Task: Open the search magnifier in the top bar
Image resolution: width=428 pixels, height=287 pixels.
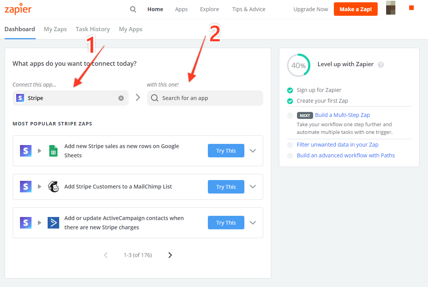Action: click(133, 9)
